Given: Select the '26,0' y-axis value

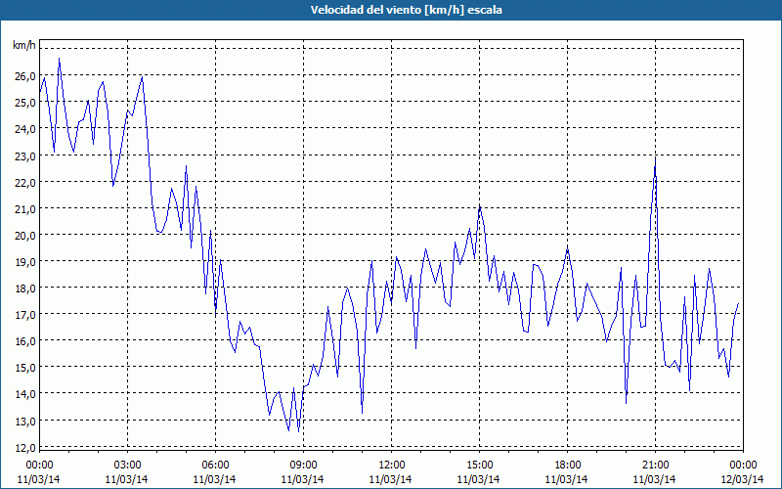Looking at the screenshot, I should click(x=24, y=76).
